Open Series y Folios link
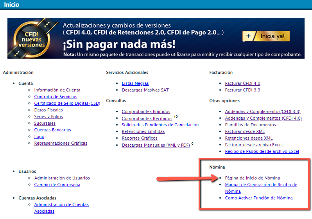This screenshot has width=312, height=219. (48, 117)
